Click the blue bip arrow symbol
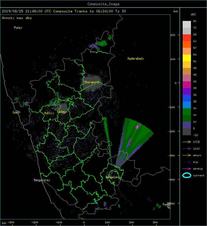 point(187,162)
